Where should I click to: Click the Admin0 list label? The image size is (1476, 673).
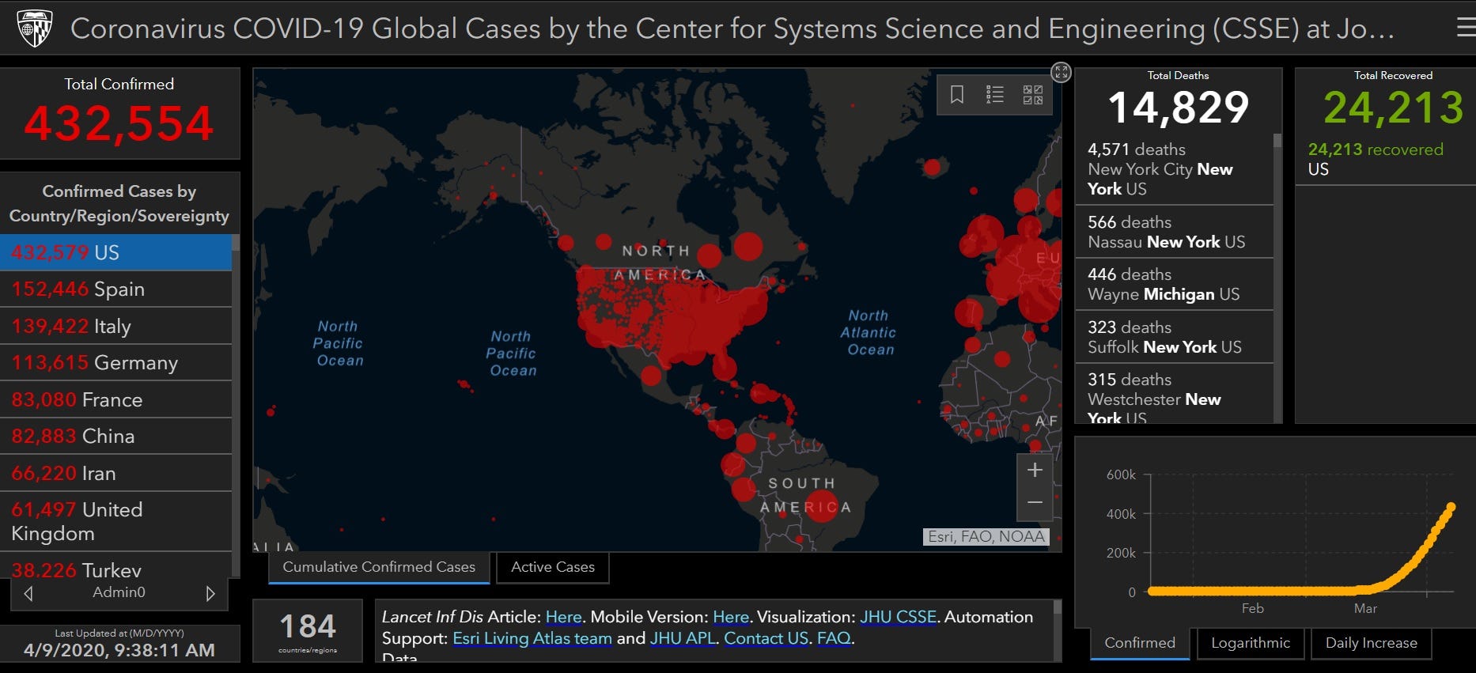[119, 592]
